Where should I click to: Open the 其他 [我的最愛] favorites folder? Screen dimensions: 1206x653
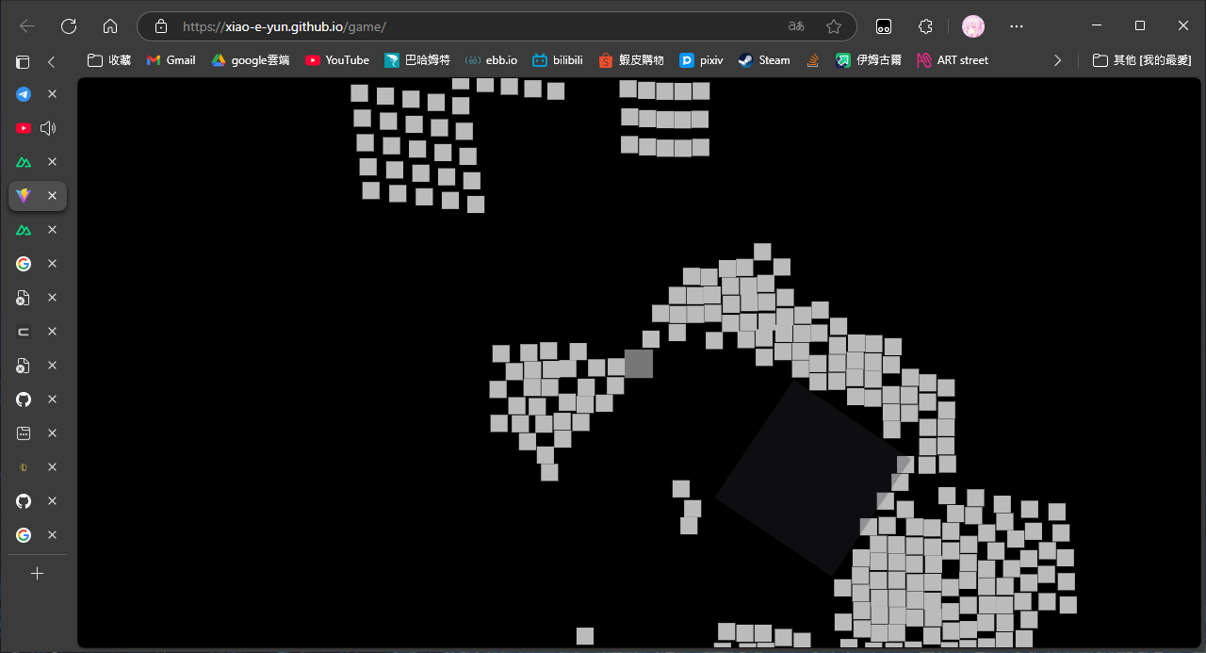click(1141, 60)
